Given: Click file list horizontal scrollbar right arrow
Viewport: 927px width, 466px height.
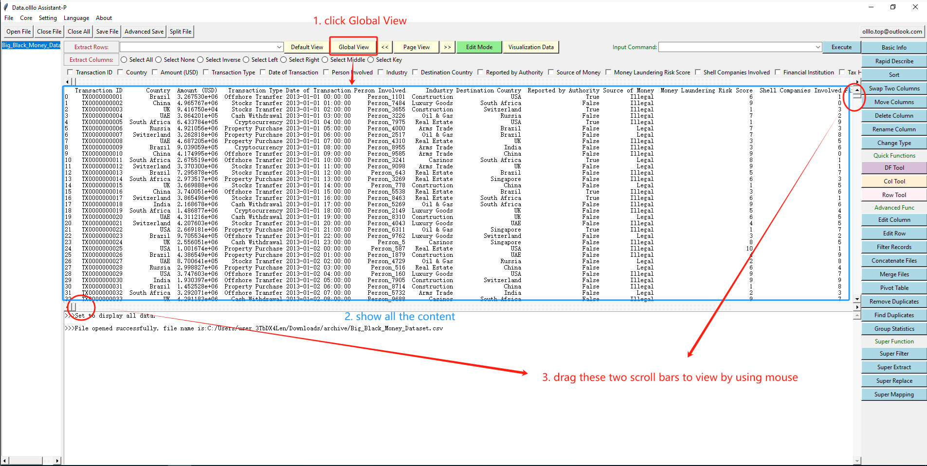Looking at the screenshot, I should pos(57,460).
